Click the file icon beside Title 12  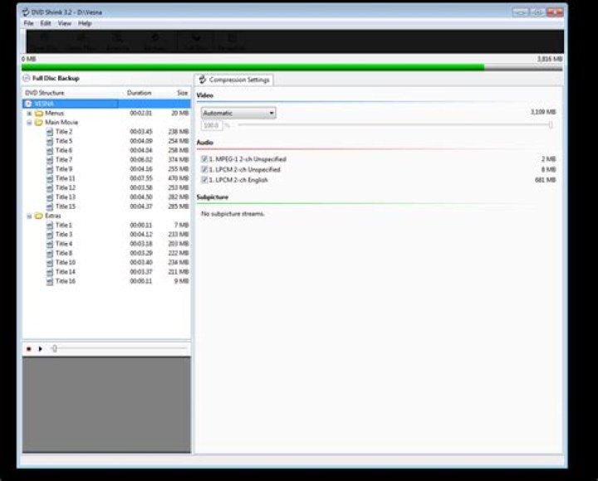[50, 187]
